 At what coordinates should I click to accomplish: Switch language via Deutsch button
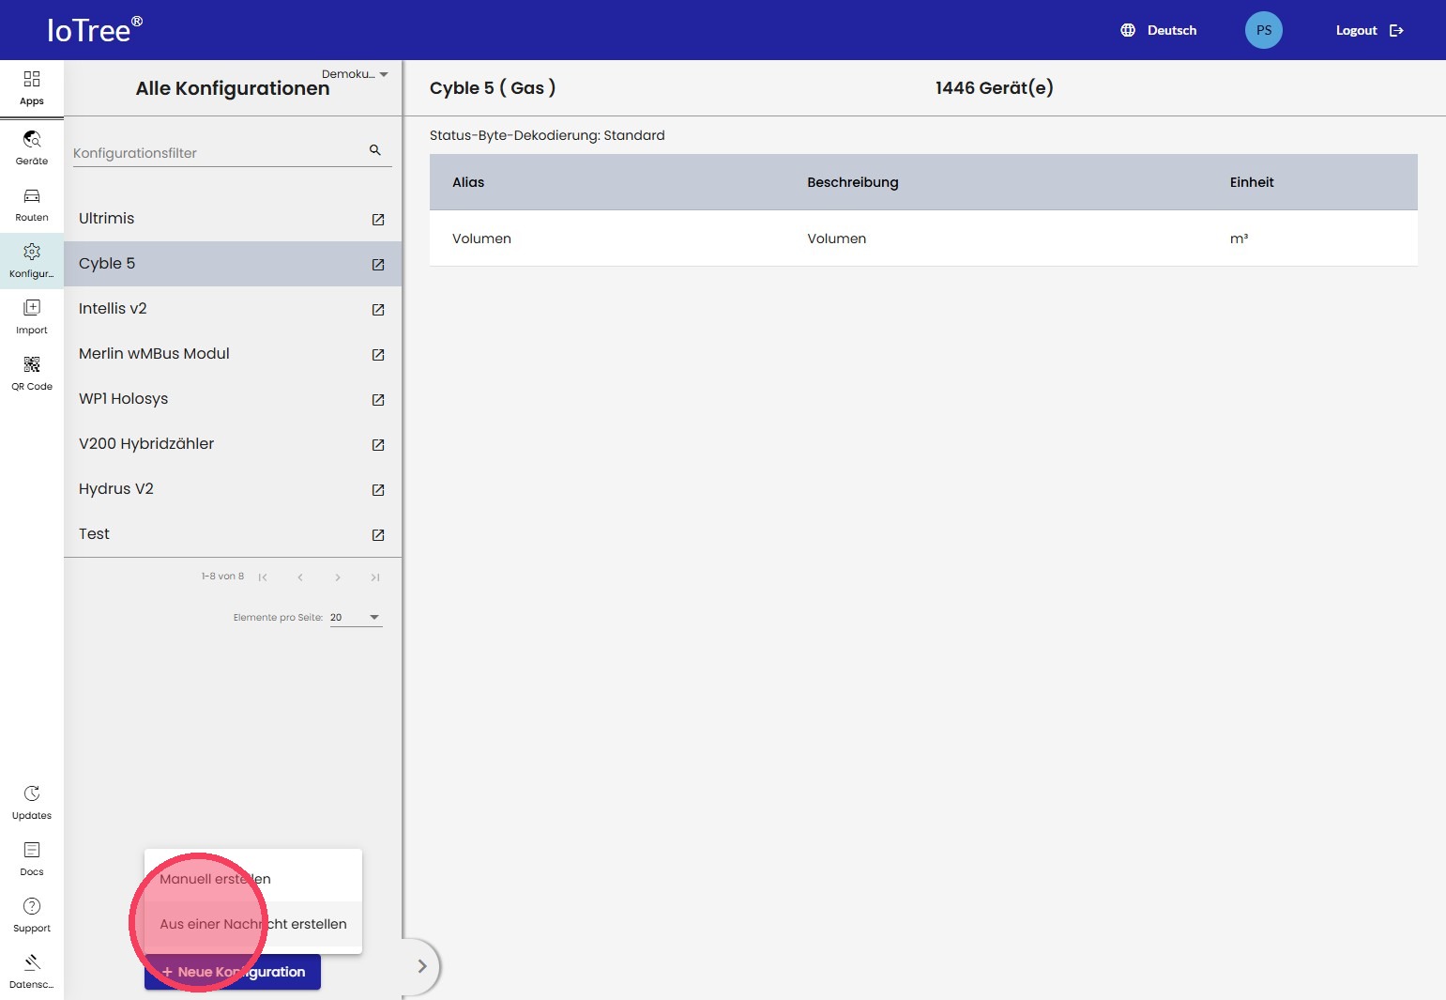1159,30
